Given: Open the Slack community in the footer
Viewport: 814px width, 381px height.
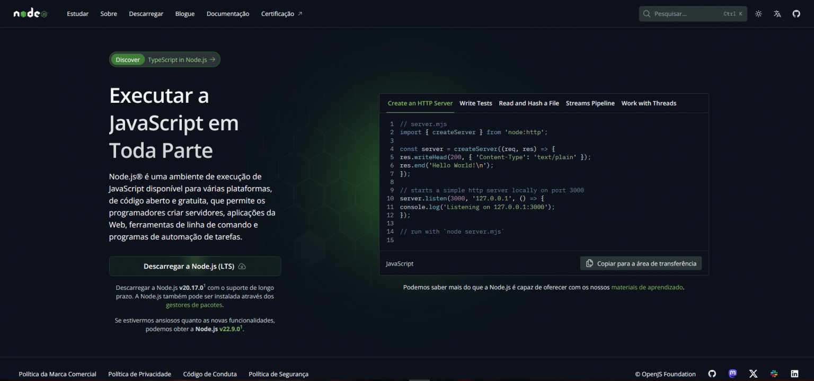Looking at the screenshot, I should [774, 374].
